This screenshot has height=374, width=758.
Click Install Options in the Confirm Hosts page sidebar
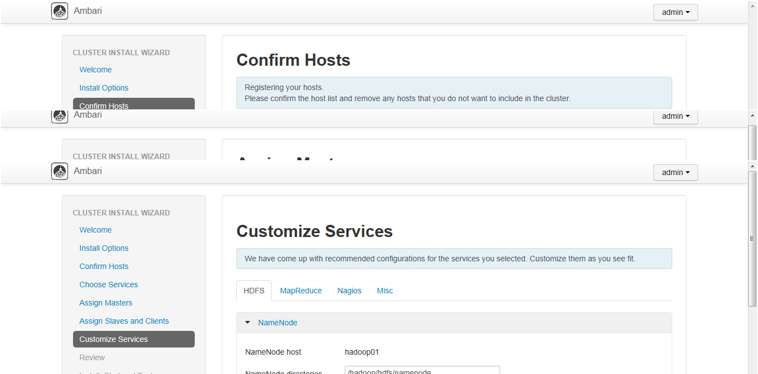(104, 88)
